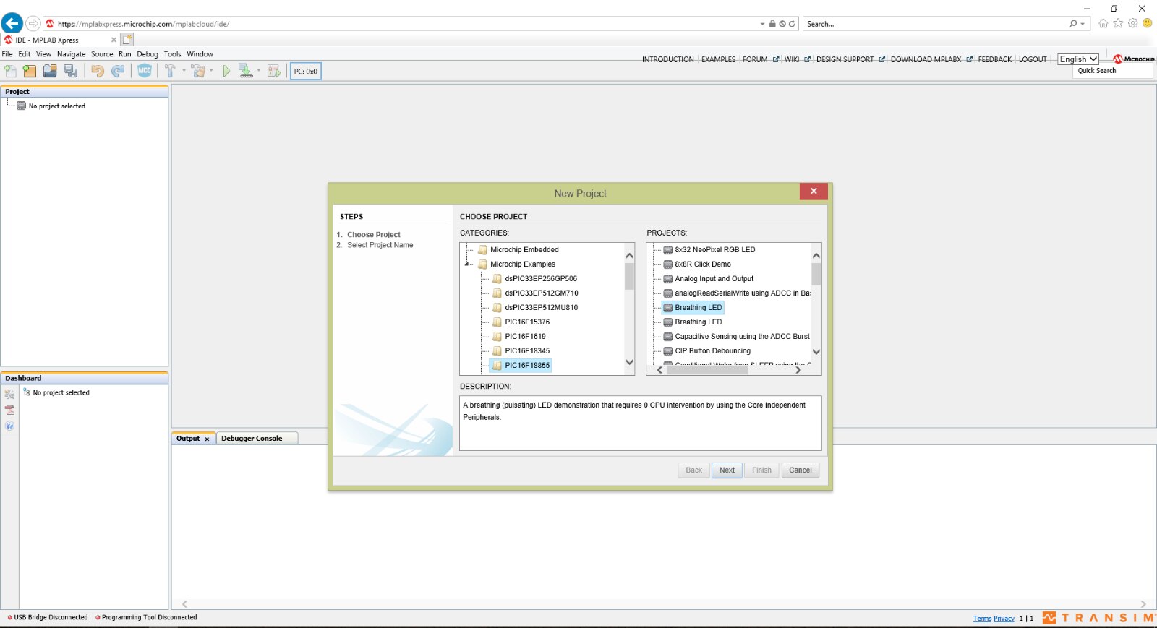The height and width of the screenshot is (628, 1157).
Task: Select the PIC16F1619 category folder
Action: 525,337
